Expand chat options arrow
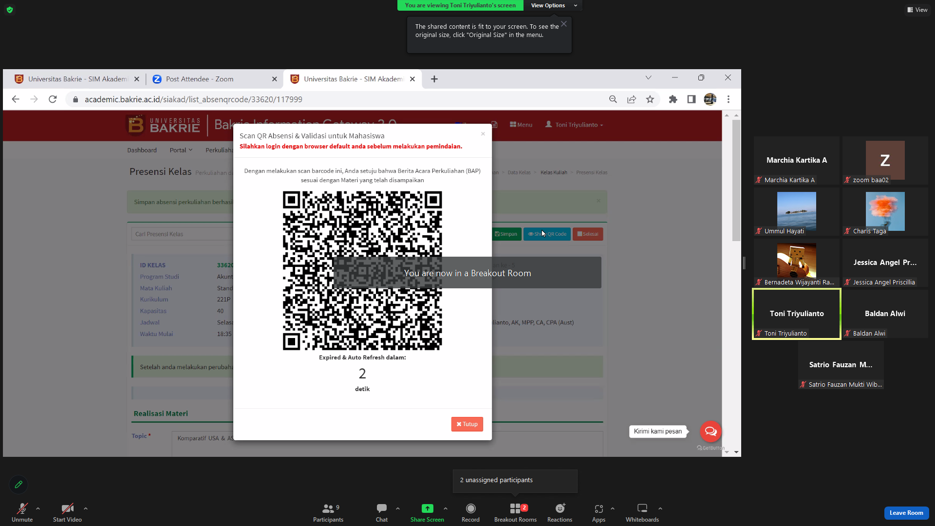This screenshot has width=935, height=526. pos(398,508)
